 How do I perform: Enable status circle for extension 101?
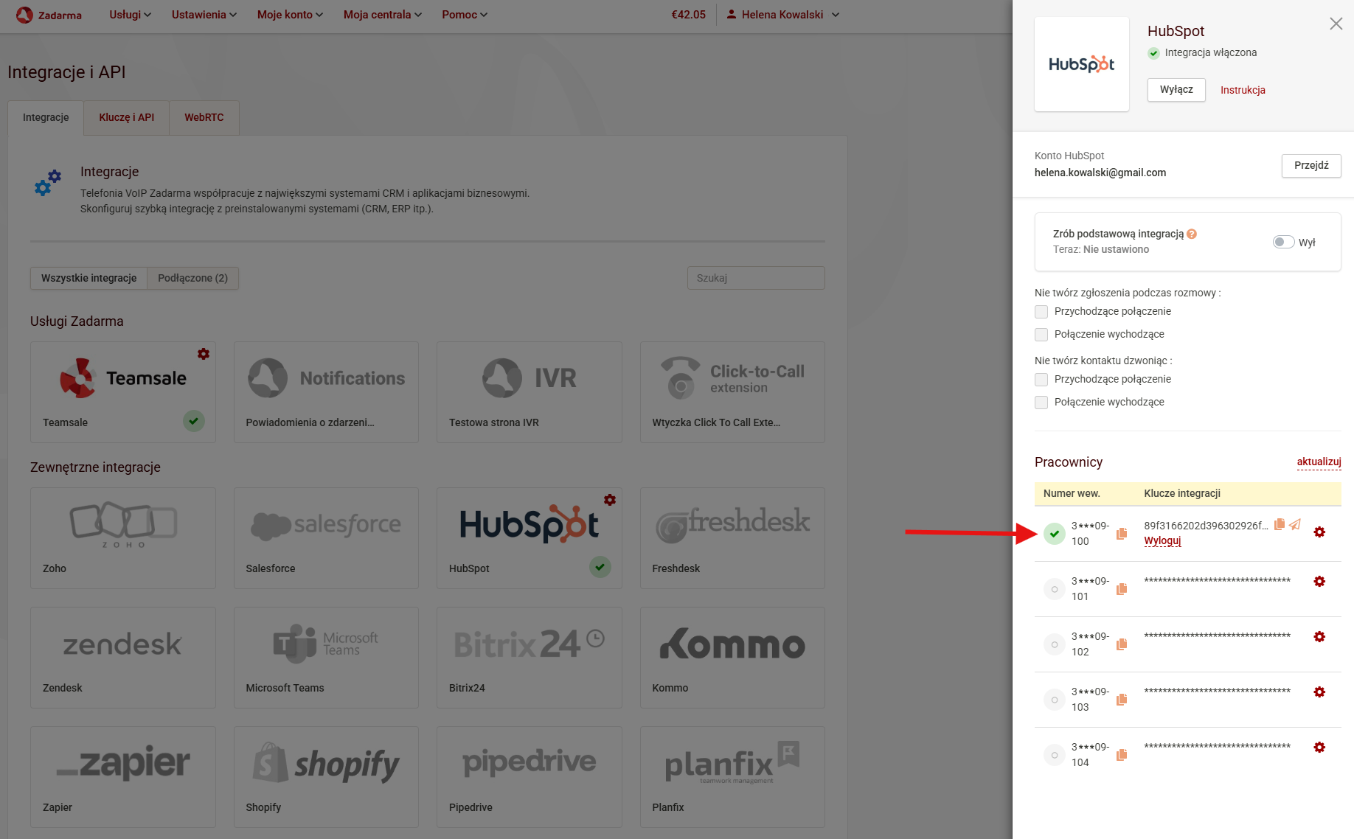pos(1055,589)
